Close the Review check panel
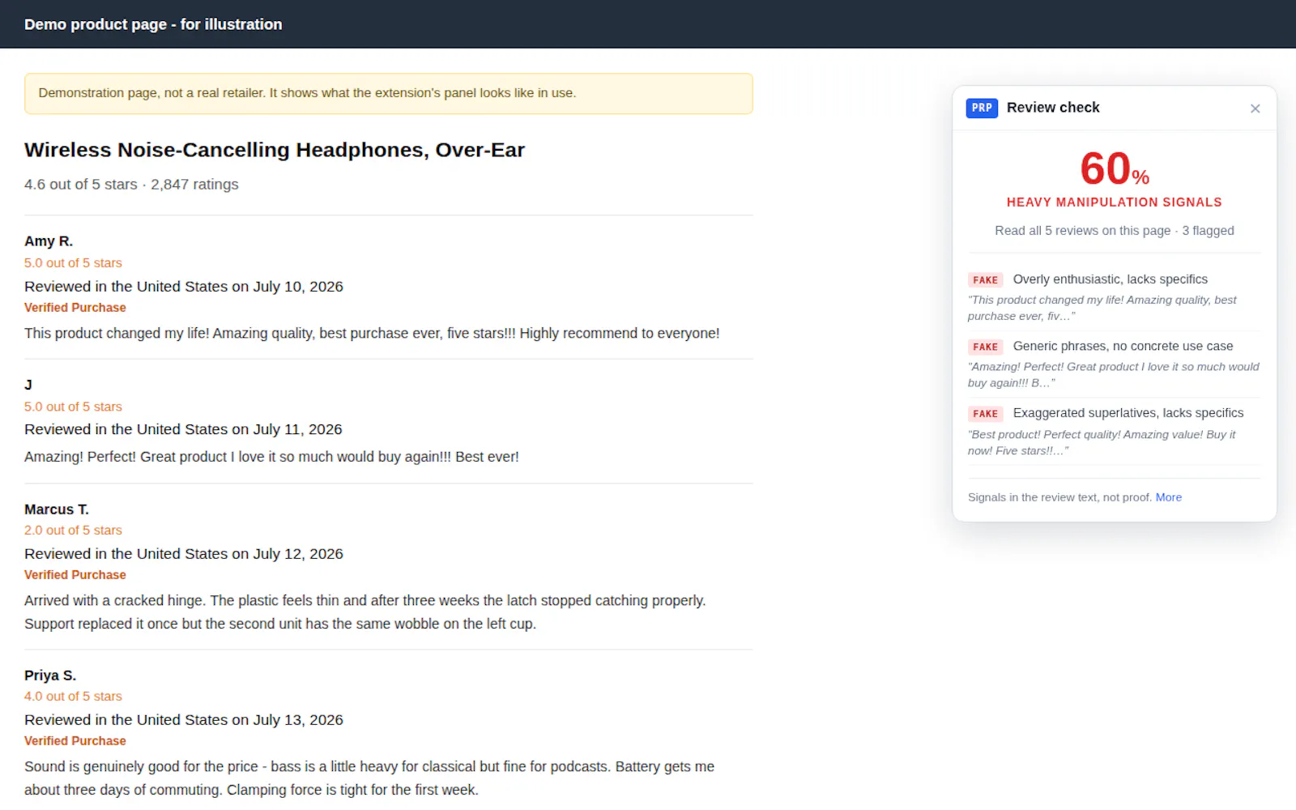 point(1255,109)
